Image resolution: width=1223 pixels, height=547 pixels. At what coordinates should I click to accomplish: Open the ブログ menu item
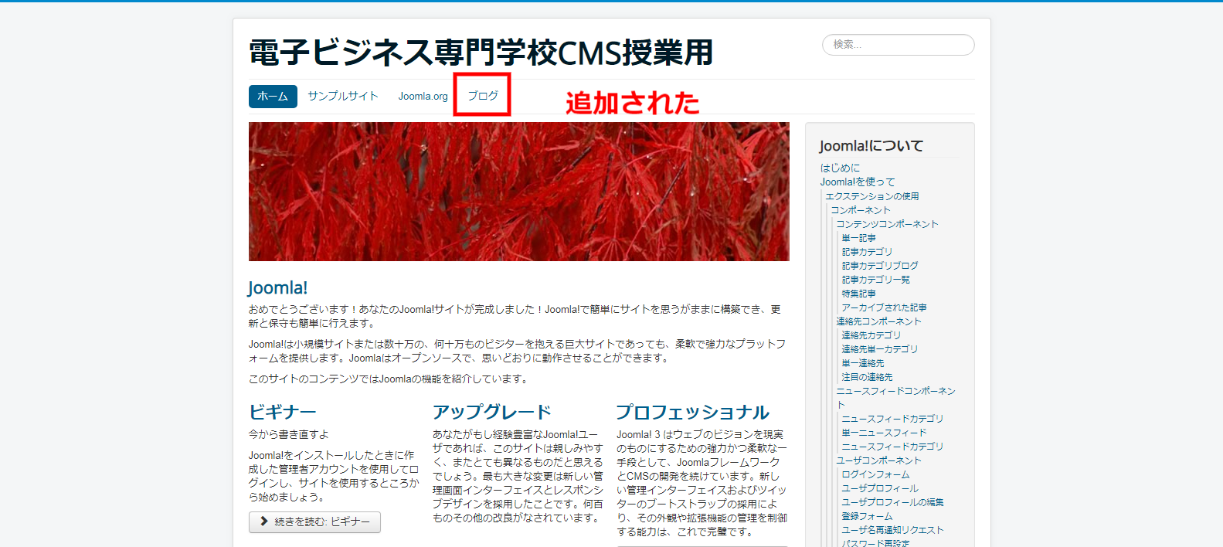(x=483, y=96)
